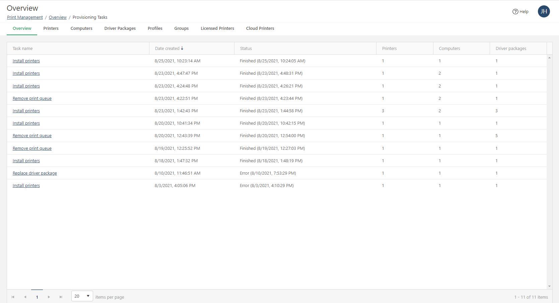Viewport: 559px width, 303px height.
Task: Select page number 1 in pagination
Action: tap(37, 297)
